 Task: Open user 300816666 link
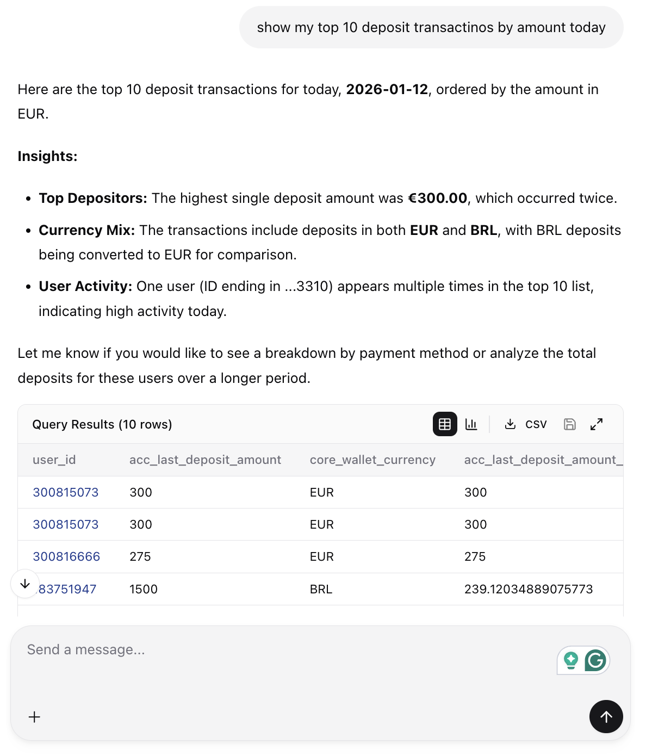pos(66,556)
